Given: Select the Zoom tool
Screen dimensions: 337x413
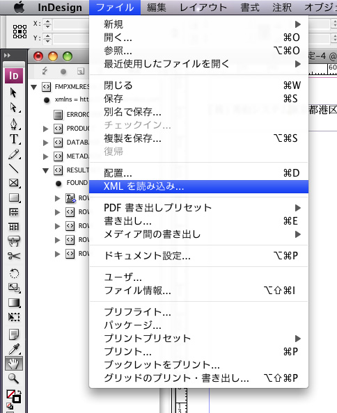Looking at the screenshot, I should pos(14,378).
